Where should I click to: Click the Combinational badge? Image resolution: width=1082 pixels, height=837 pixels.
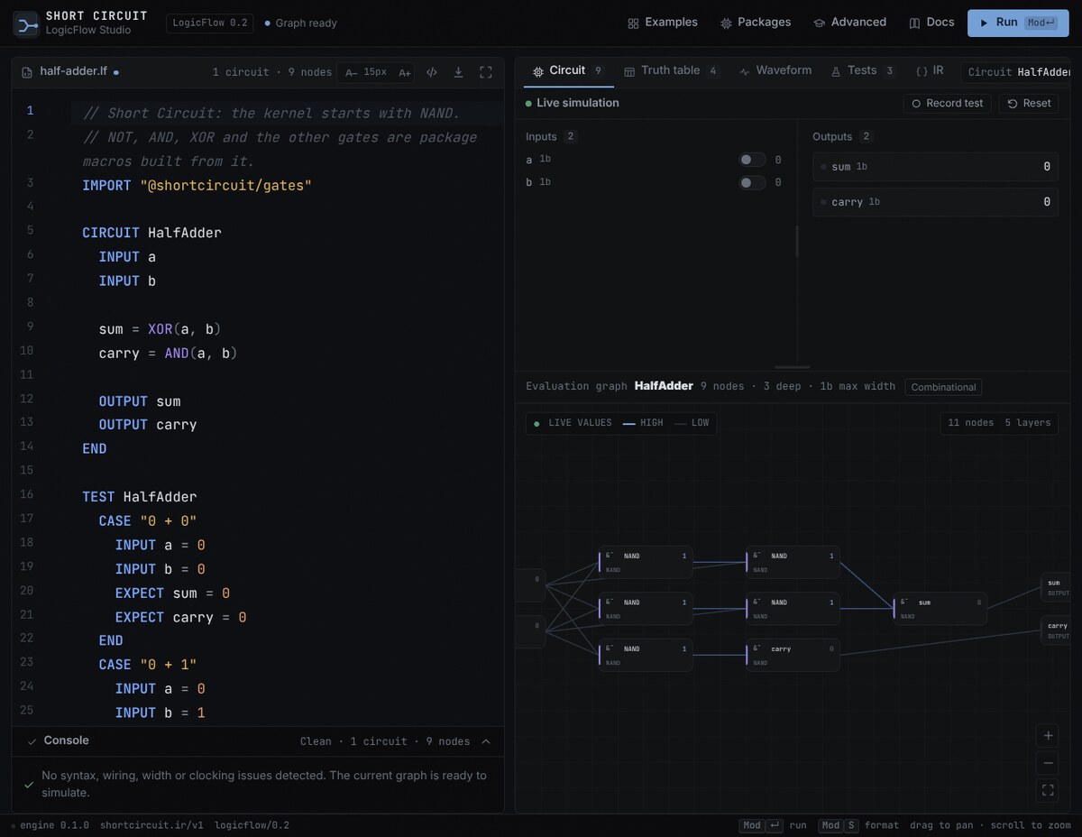click(x=943, y=387)
